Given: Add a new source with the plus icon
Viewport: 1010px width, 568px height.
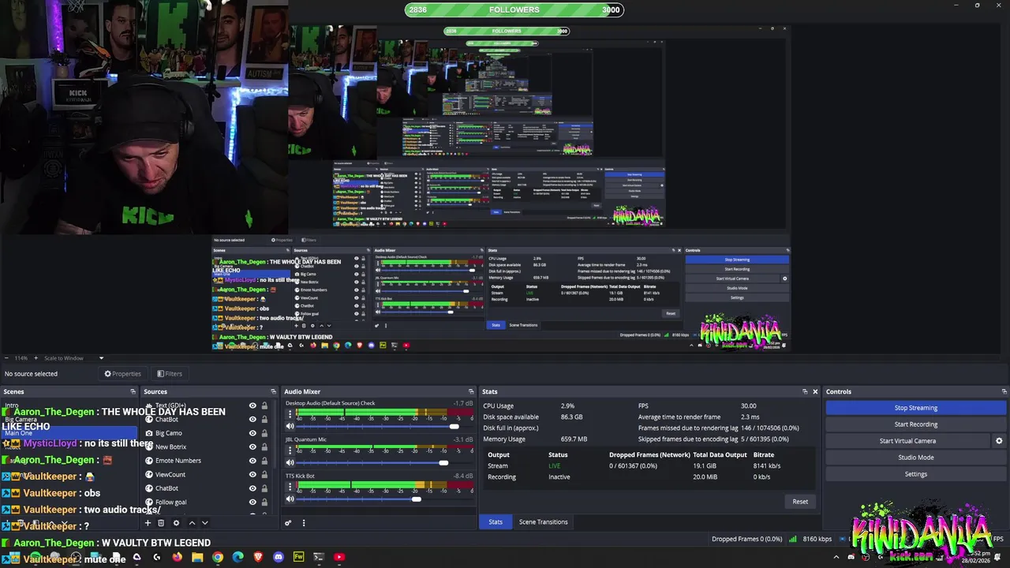Looking at the screenshot, I should click(148, 523).
